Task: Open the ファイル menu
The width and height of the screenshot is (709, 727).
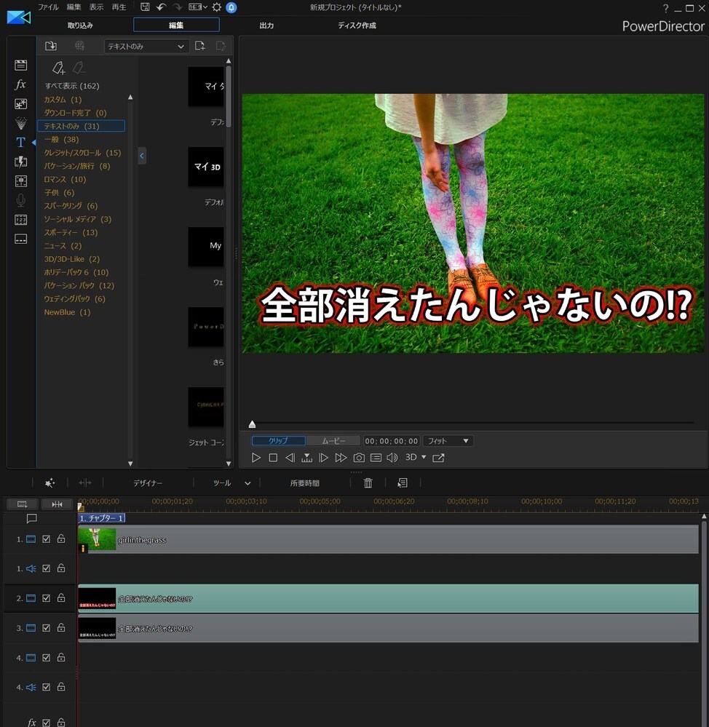Action: click(48, 7)
